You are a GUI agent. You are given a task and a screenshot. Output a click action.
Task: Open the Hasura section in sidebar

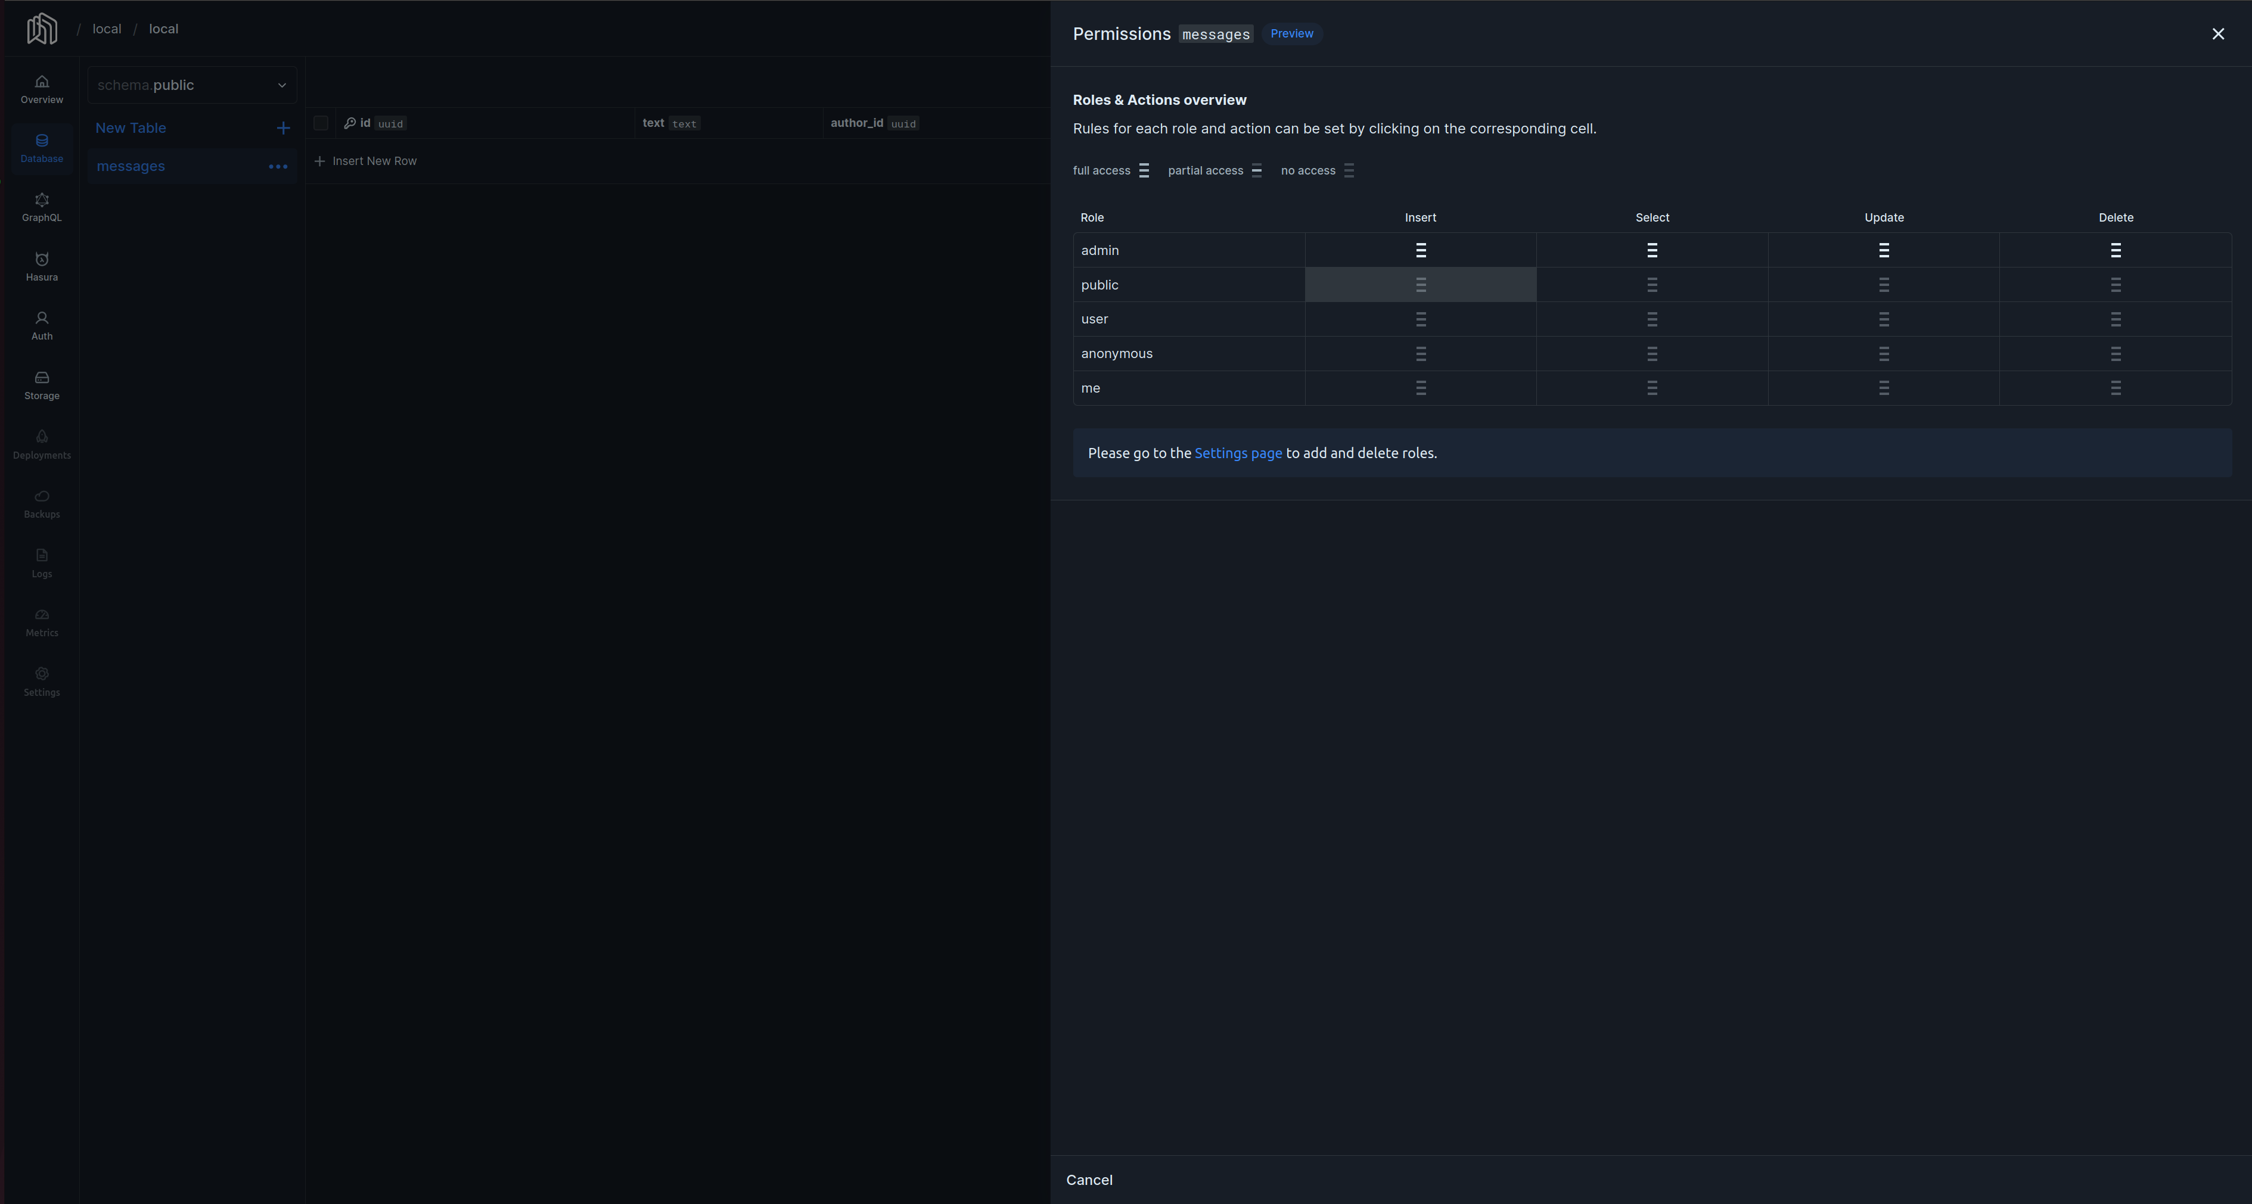(x=41, y=266)
